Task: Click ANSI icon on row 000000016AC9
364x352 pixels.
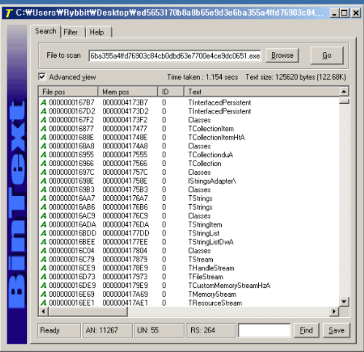Action: pos(44,215)
